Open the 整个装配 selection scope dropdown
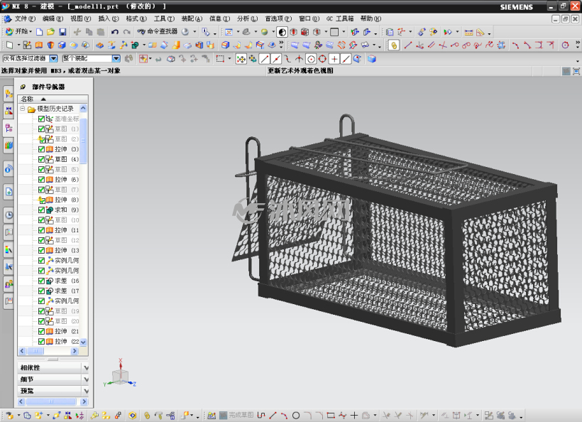The width and height of the screenshot is (582, 422). click(x=116, y=58)
